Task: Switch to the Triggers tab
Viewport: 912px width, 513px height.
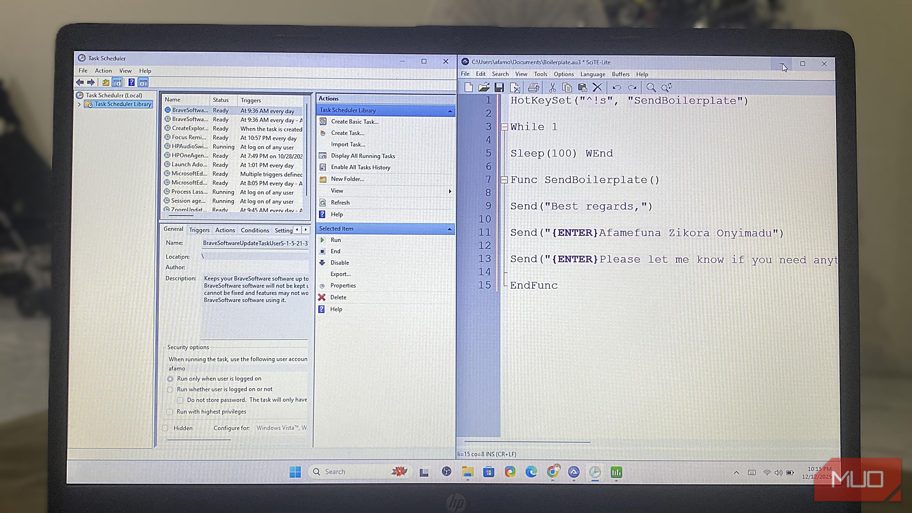Action: (x=199, y=230)
